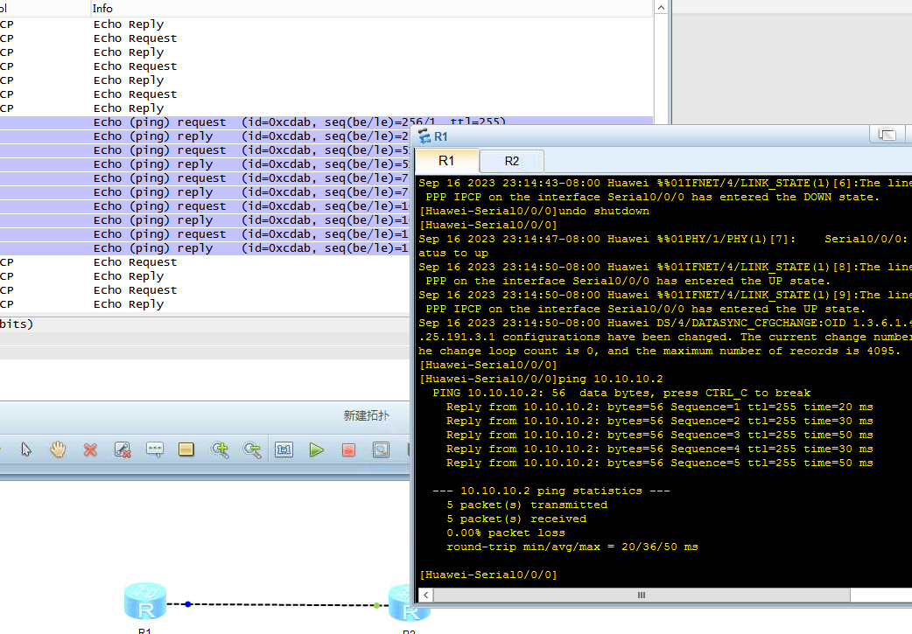The image size is (912, 634).
Task: Select the rectangle palette tool
Action: (x=186, y=449)
